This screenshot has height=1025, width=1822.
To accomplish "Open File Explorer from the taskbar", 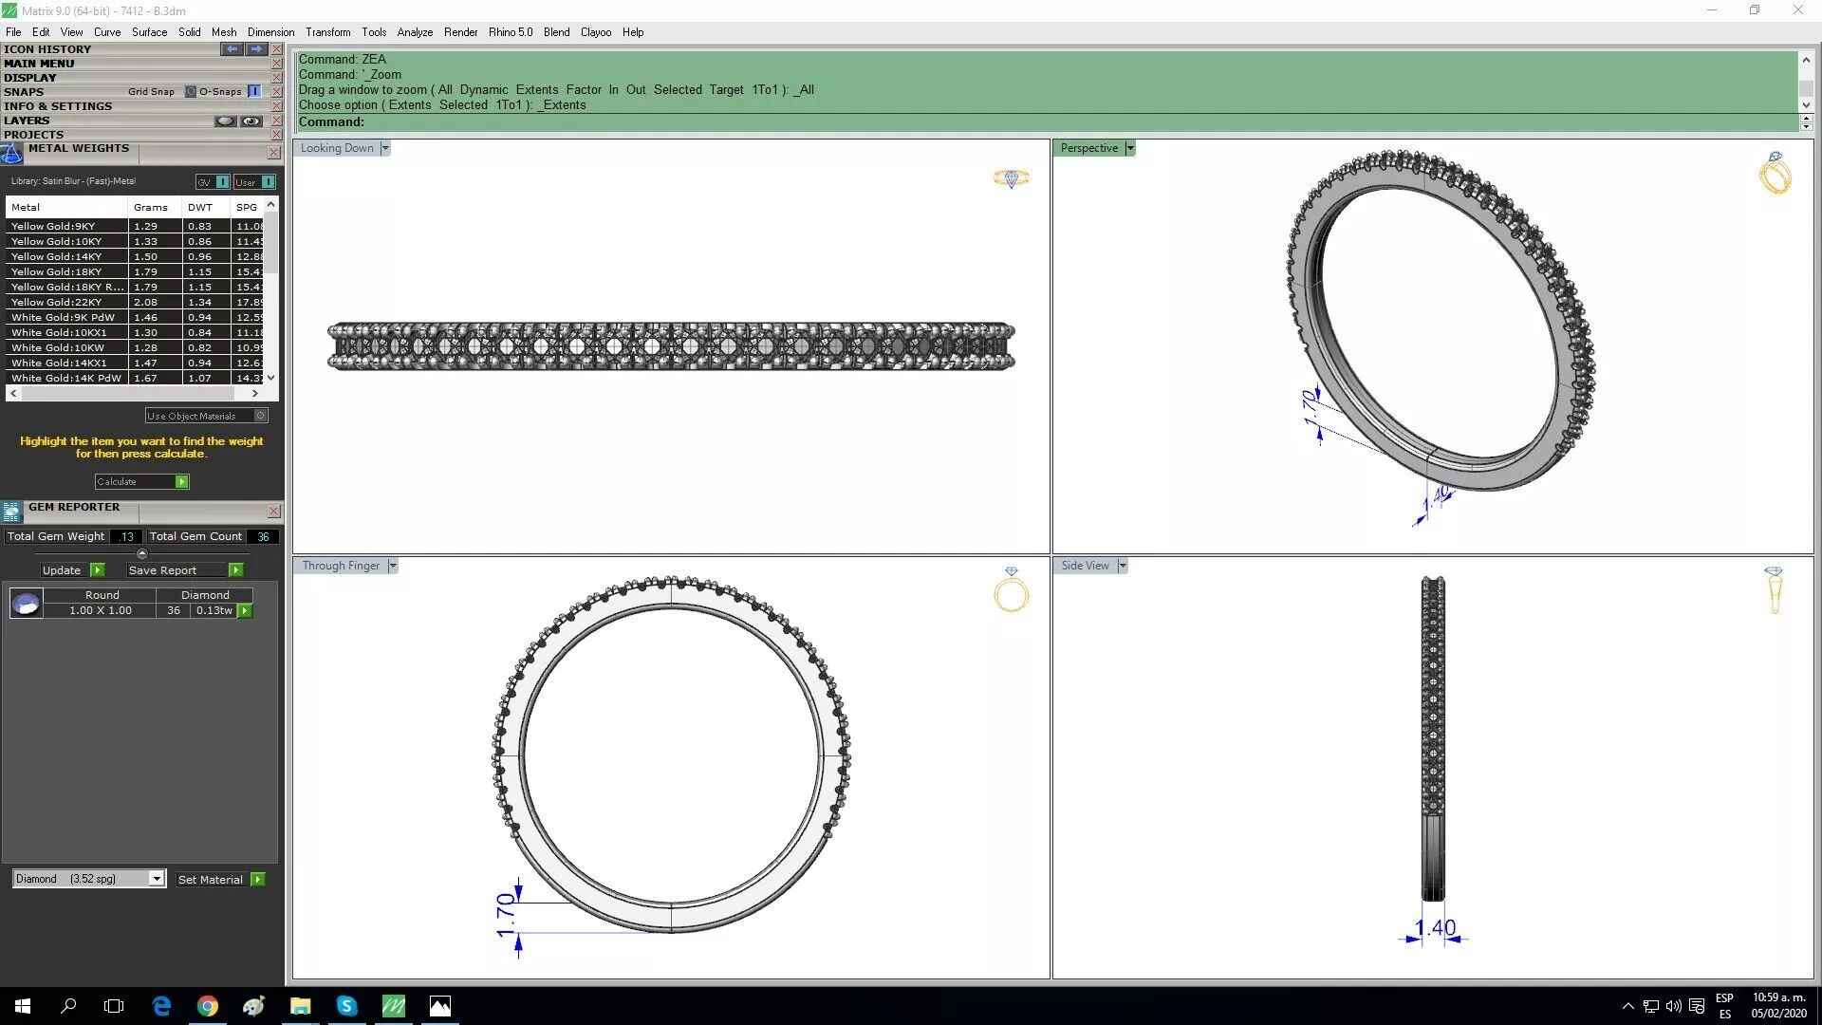I will pos(300,1006).
